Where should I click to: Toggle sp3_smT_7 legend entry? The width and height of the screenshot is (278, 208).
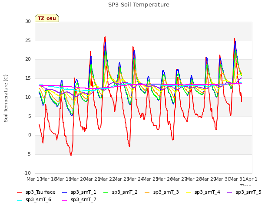pos(79,199)
